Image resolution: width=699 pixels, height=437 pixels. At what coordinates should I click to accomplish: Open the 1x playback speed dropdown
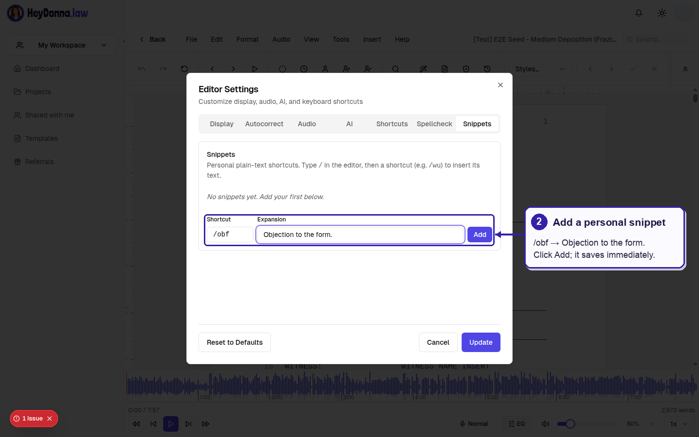click(x=679, y=424)
